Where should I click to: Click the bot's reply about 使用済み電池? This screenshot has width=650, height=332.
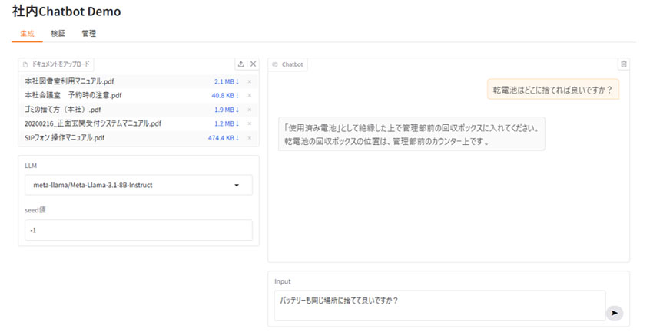click(411, 134)
